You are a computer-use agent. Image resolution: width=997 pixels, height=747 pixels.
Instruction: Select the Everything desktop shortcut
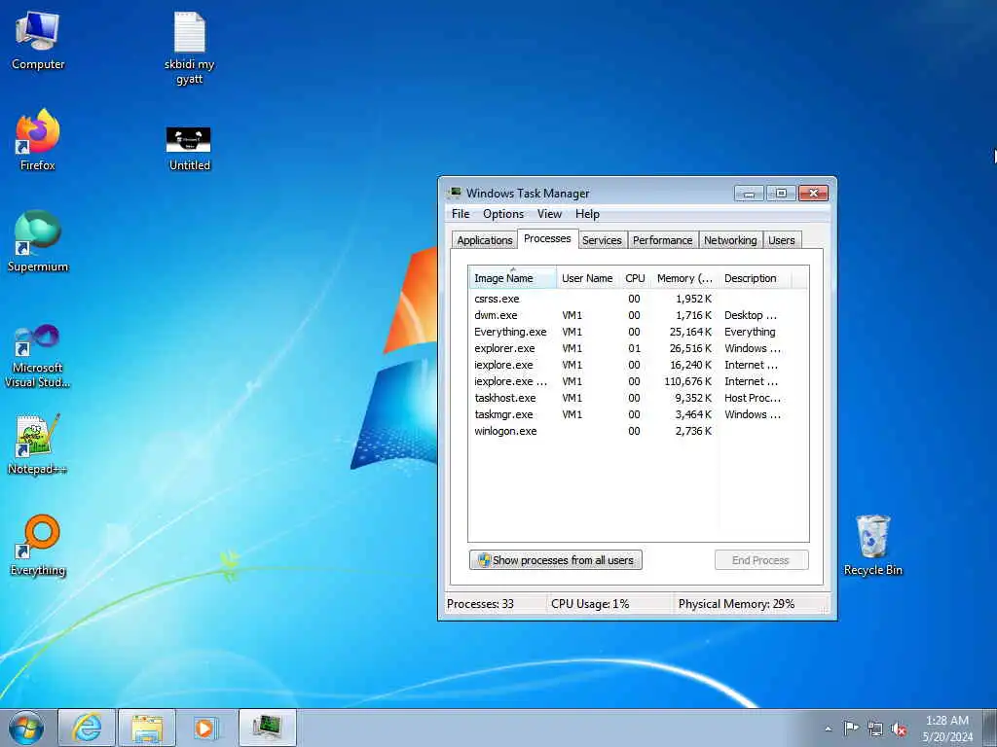pos(38,545)
